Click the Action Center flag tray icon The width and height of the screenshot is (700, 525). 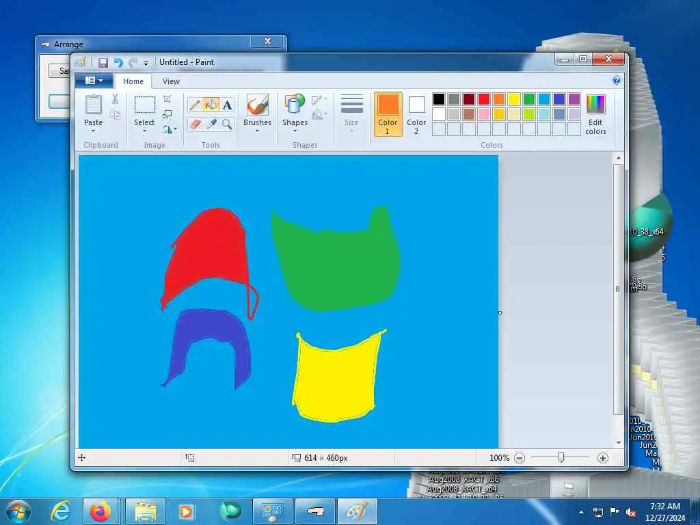(x=615, y=512)
